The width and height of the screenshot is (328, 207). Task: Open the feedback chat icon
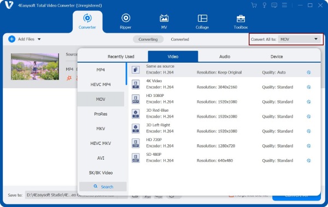pos(274,5)
